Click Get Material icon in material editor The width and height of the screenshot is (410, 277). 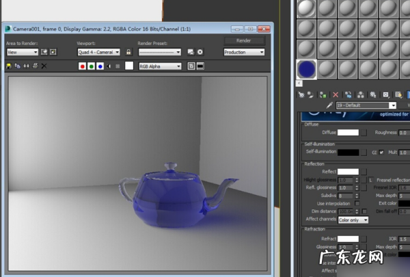click(300, 94)
